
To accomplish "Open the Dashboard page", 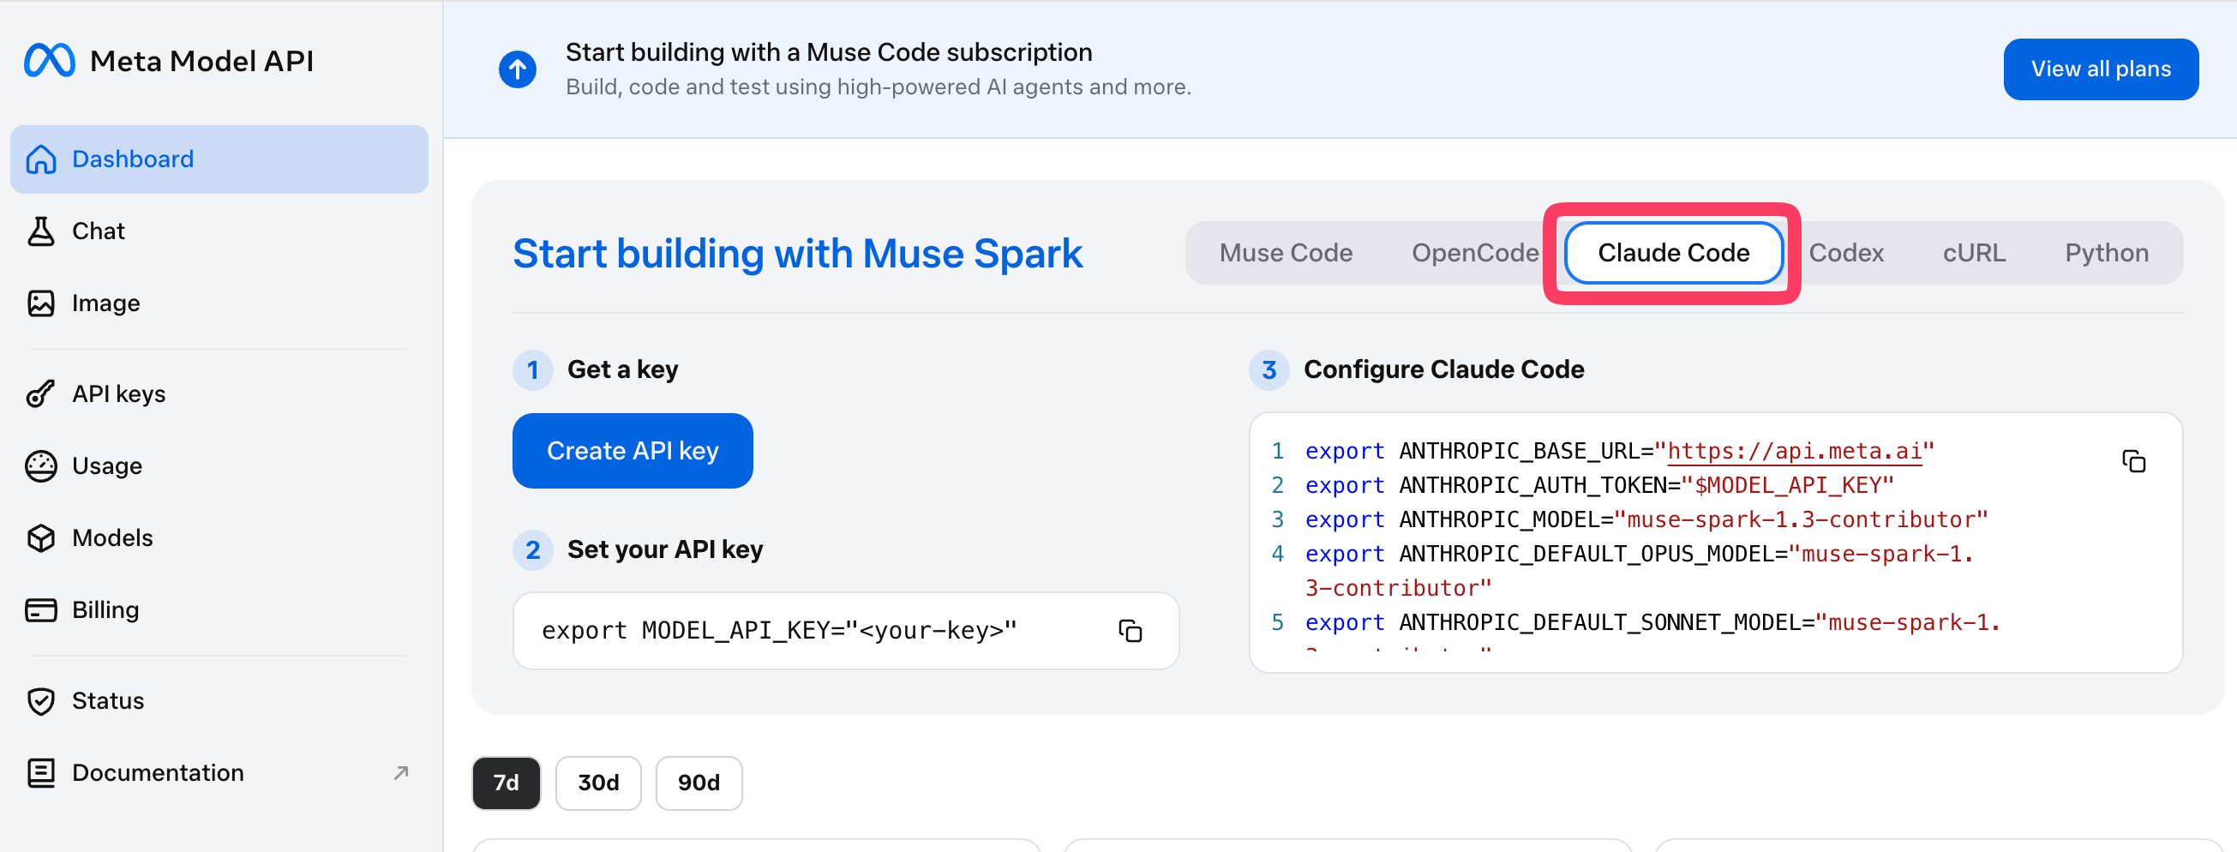I will click(x=219, y=159).
